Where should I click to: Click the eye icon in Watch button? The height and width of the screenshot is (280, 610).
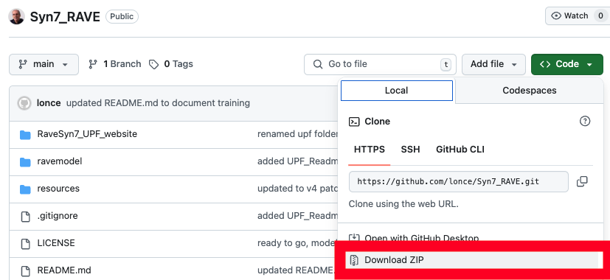point(557,16)
